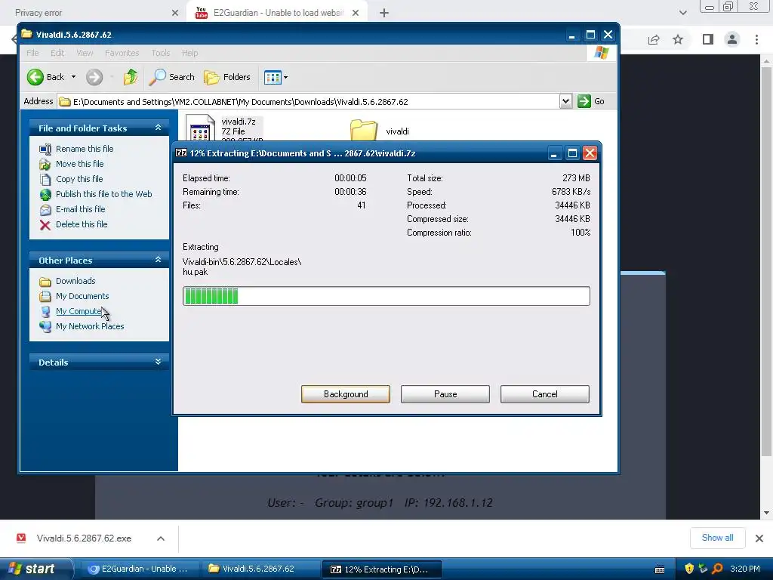The width and height of the screenshot is (773, 580).
Task: Switch to 12% Extracting taskbar button
Action: pos(381,569)
